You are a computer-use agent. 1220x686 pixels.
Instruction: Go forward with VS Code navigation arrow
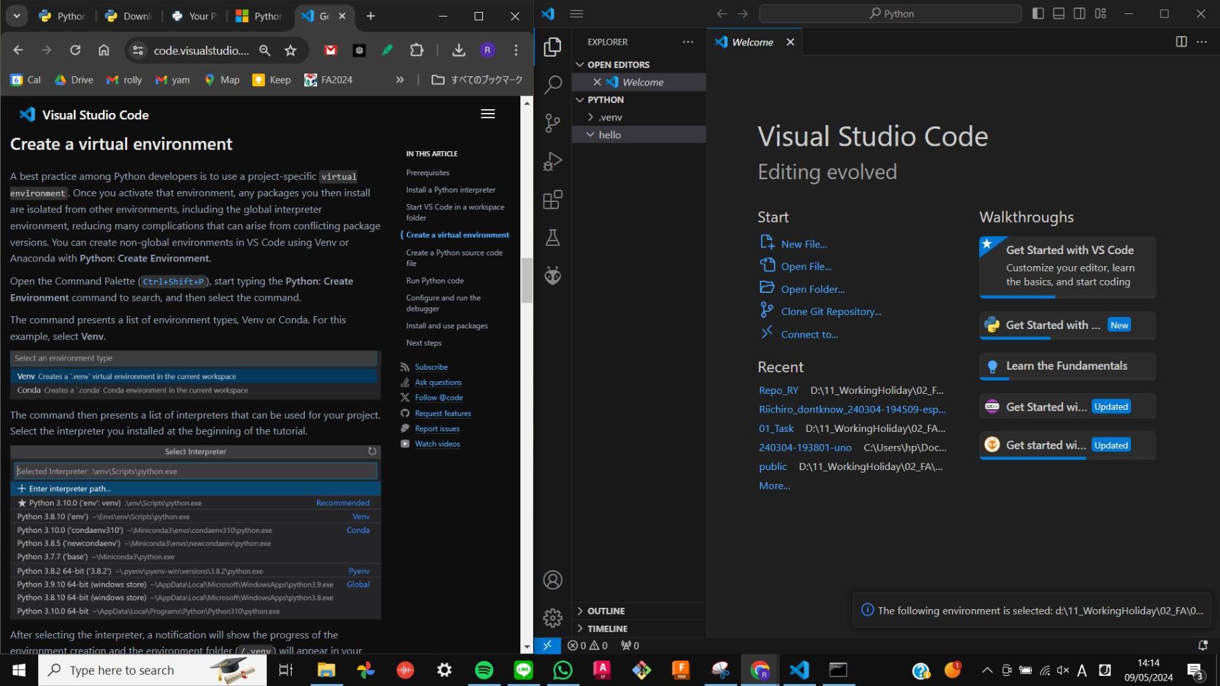[x=742, y=13]
